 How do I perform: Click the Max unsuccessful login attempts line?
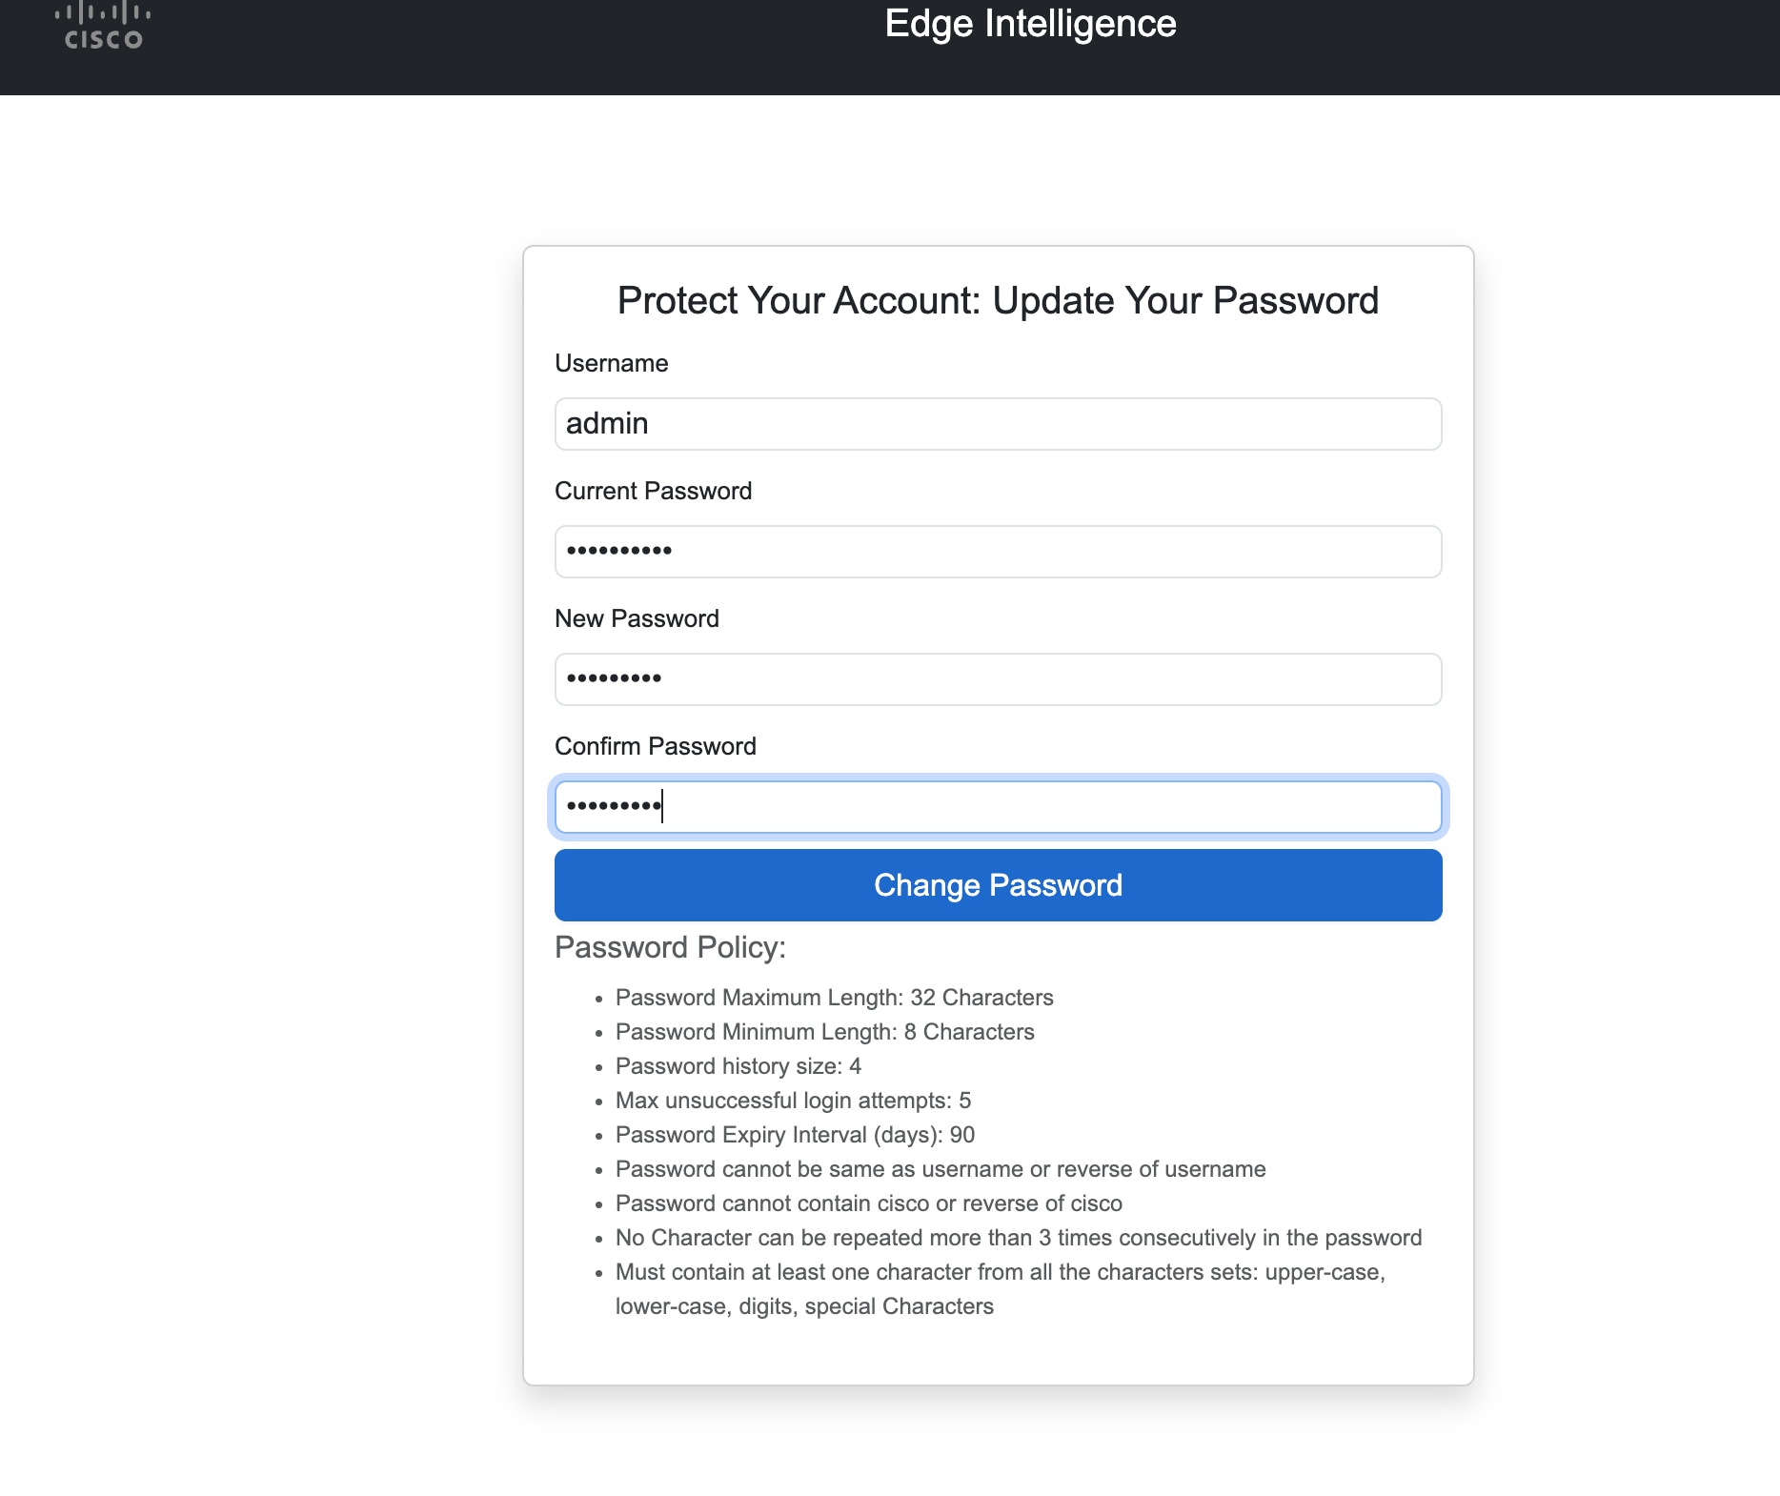pos(793,1101)
